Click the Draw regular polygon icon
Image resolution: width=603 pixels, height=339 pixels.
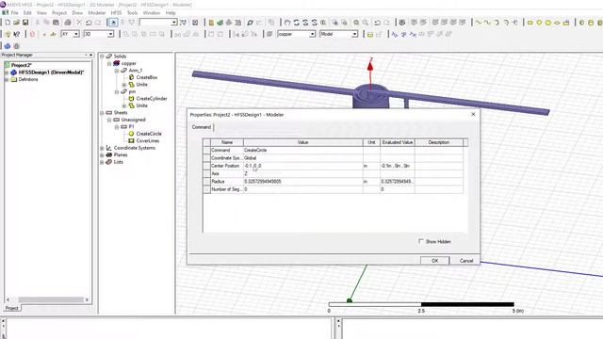[548, 23]
